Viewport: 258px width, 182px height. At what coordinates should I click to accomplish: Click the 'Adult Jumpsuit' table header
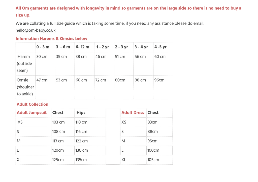click(32, 113)
